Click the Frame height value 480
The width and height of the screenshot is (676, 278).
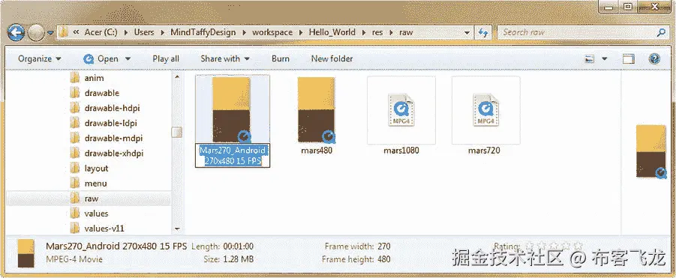pyautogui.click(x=383, y=259)
